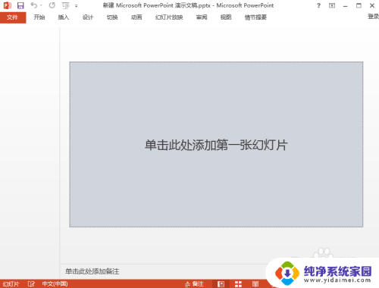The height and width of the screenshot is (288, 379).
Task: Undo the last action
Action: click(34, 5)
